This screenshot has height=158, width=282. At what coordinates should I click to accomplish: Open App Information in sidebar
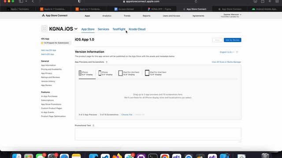48,65
